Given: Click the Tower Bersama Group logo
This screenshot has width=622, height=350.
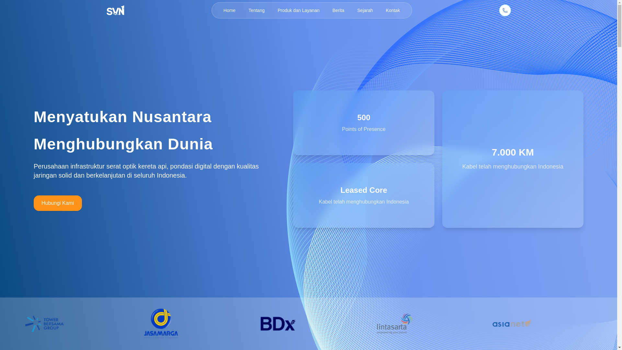Looking at the screenshot, I should (x=44, y=324).
